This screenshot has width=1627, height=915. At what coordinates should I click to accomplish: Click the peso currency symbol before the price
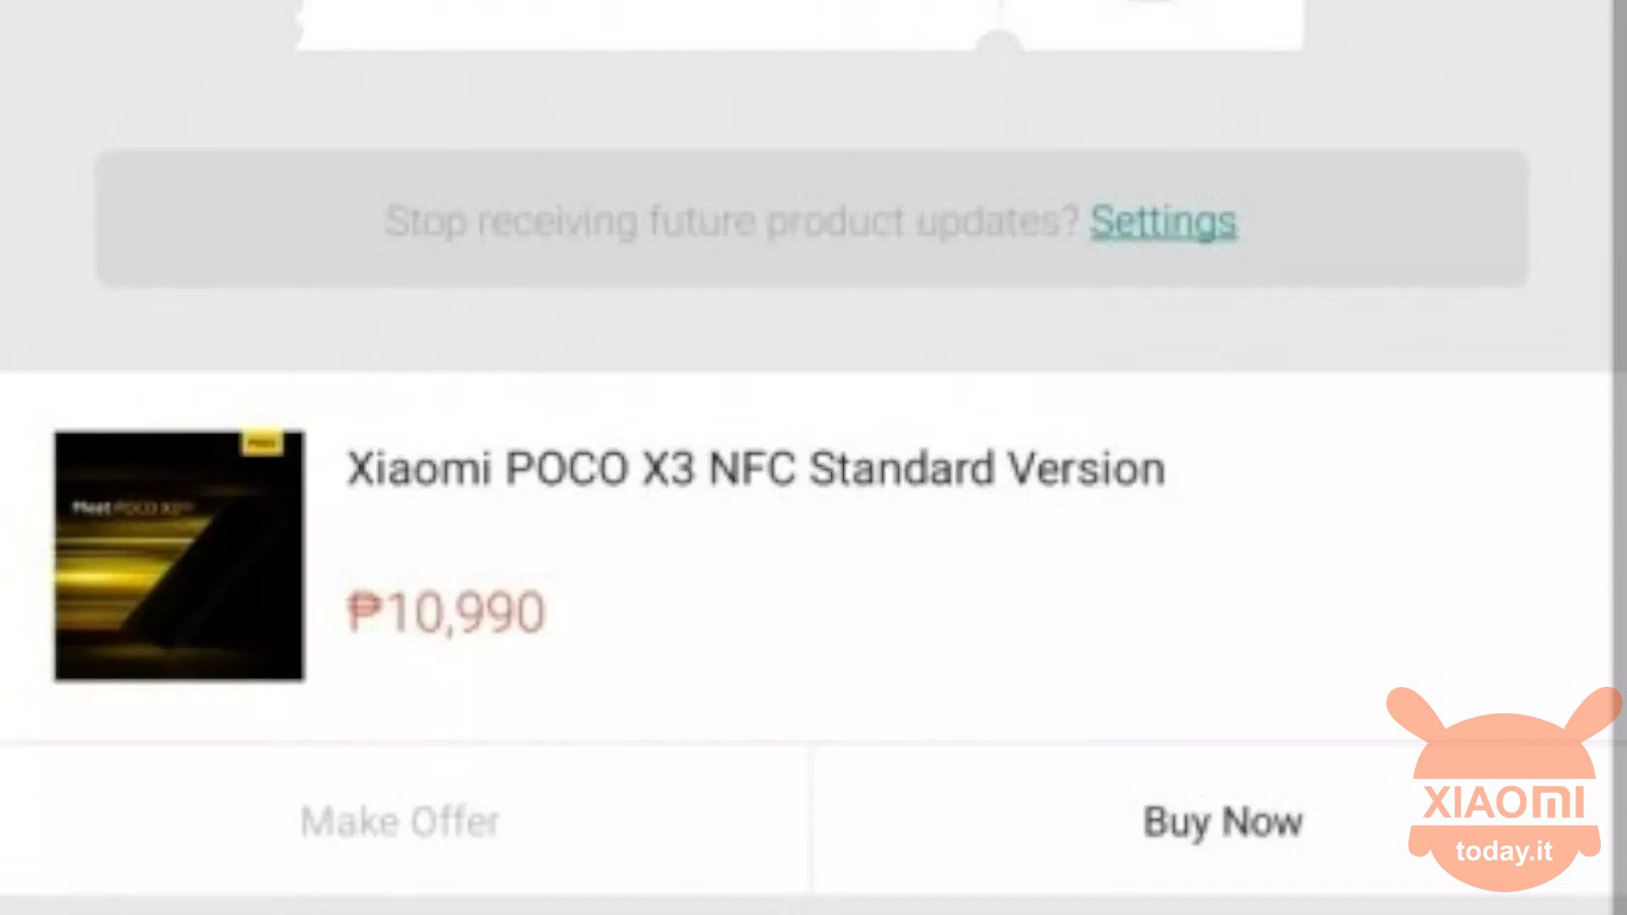coord(365,611)
